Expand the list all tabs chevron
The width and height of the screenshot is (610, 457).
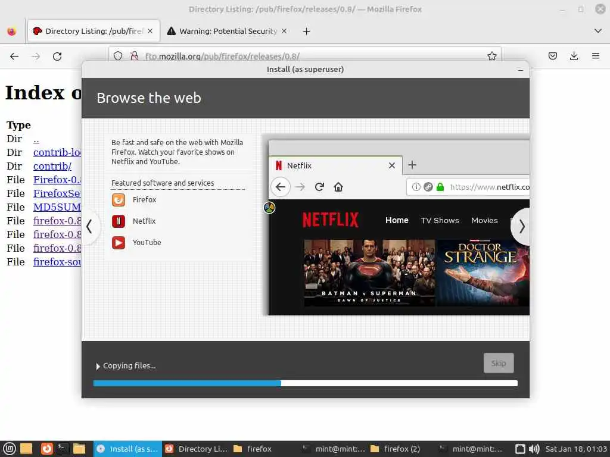(598, 31)
